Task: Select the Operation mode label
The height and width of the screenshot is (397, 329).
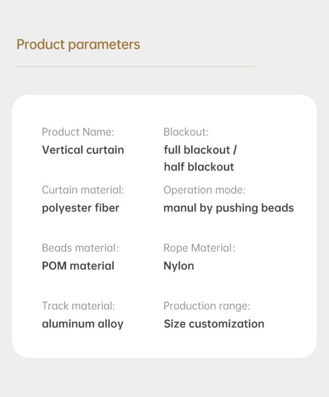Action: click(x=204, y=190)
